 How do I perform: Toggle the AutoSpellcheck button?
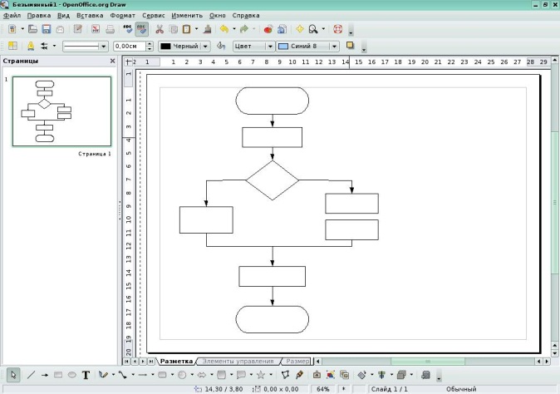pos(142,29)
